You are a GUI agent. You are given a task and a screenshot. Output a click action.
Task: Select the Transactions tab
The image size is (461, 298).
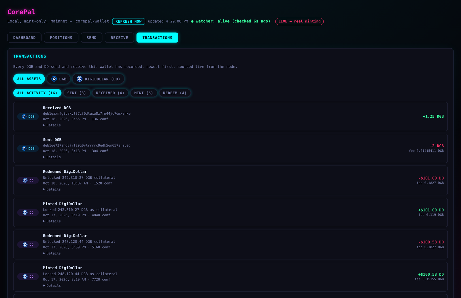(x=157, y=38)
